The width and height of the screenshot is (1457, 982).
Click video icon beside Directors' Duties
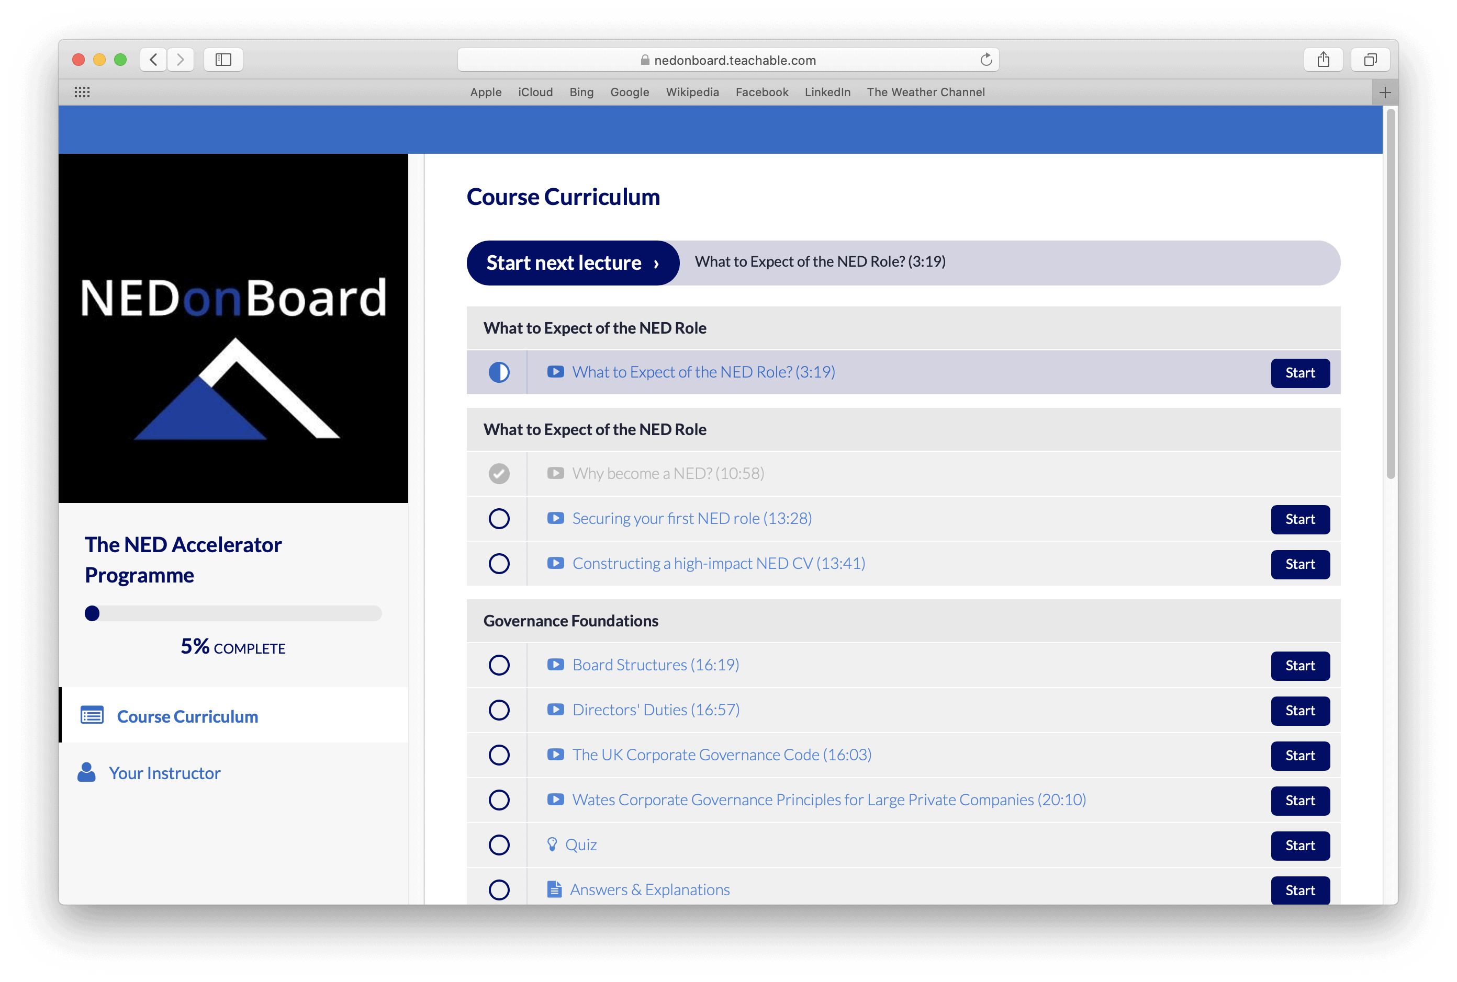(555, 710)
